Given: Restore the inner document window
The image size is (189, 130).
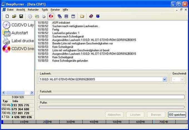Looking at the screenshot, I should click(x=181, y=10).
